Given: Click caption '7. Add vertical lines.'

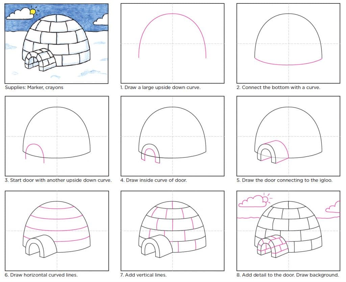Looking at the screenshot, I should (143, 275).
